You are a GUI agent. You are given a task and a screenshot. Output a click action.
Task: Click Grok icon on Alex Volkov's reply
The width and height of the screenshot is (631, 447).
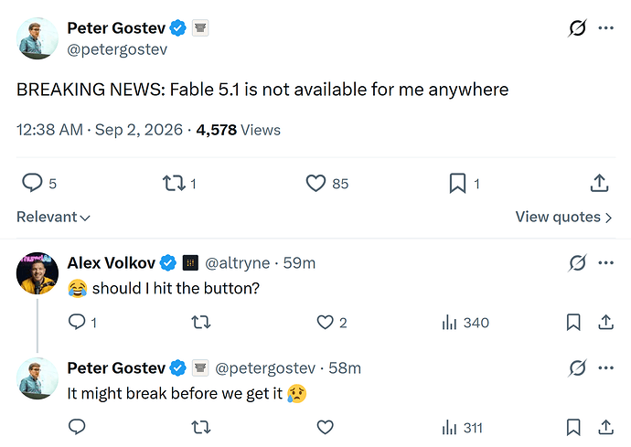(577, 263)
